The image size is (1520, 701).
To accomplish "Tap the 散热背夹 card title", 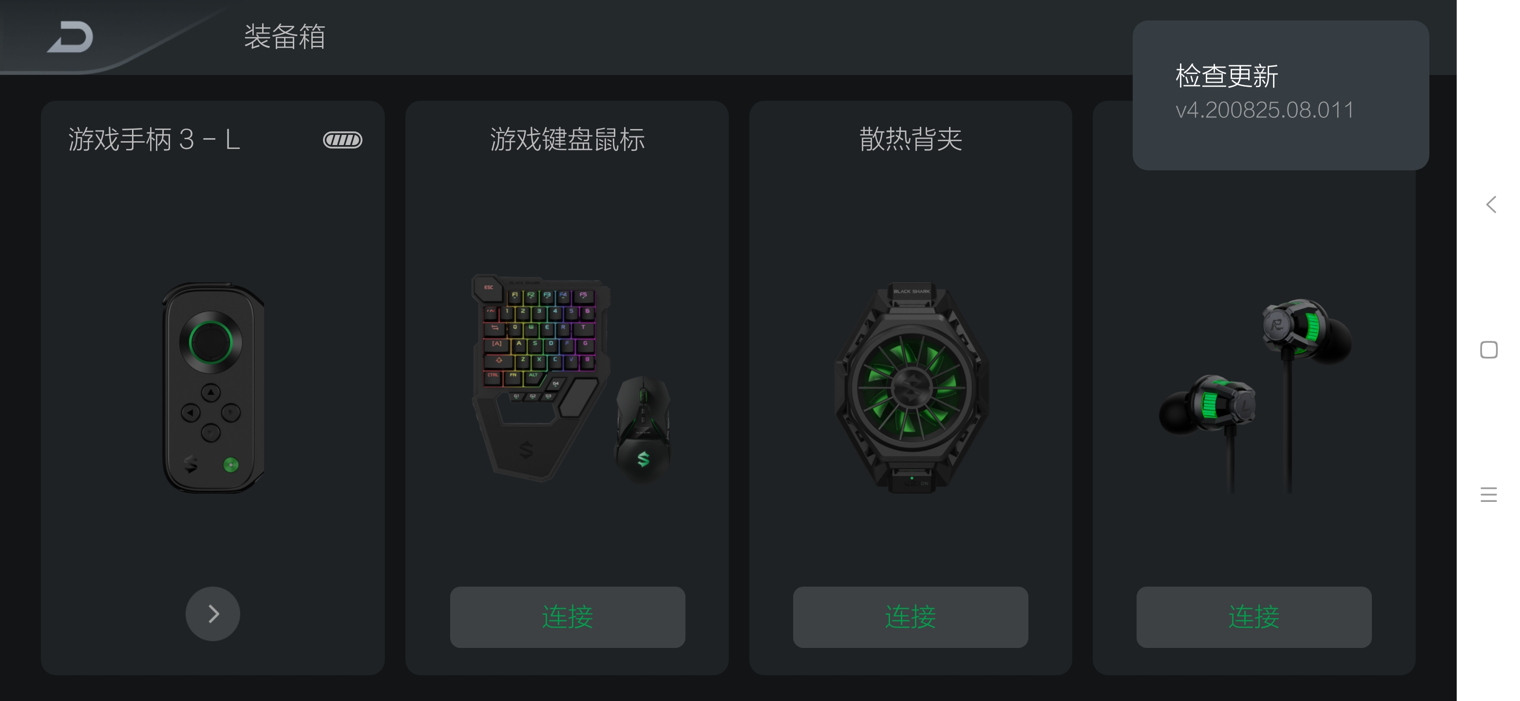I will 911,140.
